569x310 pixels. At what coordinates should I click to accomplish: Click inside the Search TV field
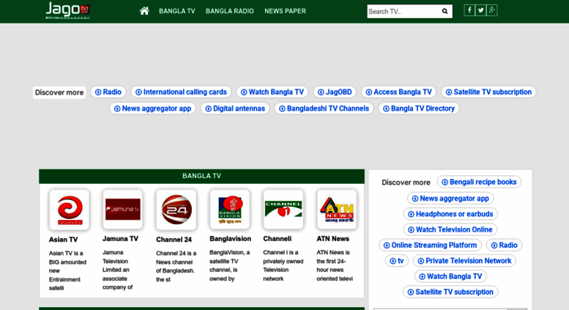(x=402, y=11)
